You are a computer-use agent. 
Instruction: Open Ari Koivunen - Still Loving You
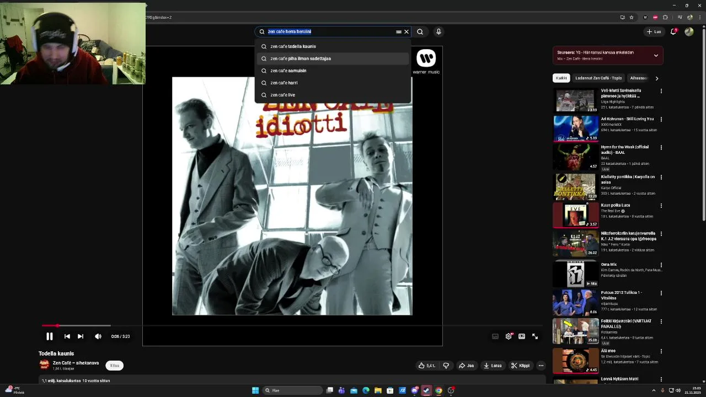coord(627,119)
